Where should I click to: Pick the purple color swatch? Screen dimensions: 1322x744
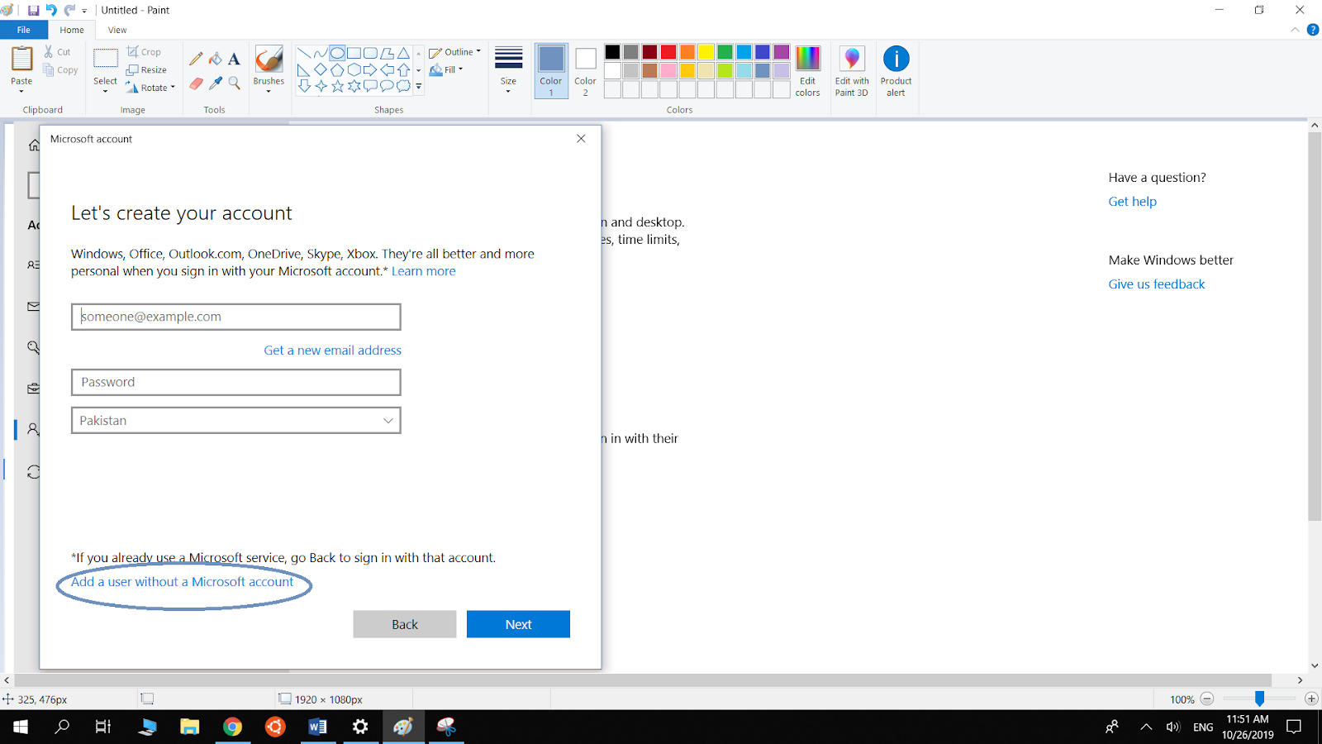tap(781, 52)
